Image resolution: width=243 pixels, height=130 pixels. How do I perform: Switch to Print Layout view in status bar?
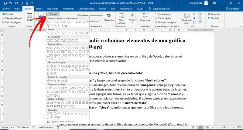coord(200,127)
